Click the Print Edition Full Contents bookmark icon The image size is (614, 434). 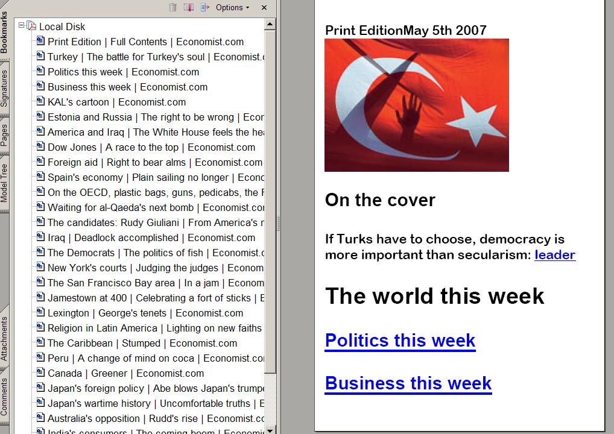click(40, 41)
